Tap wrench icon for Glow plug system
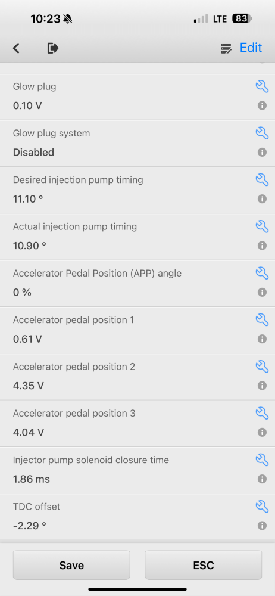 pyautogui.click(x=262, y=133)
